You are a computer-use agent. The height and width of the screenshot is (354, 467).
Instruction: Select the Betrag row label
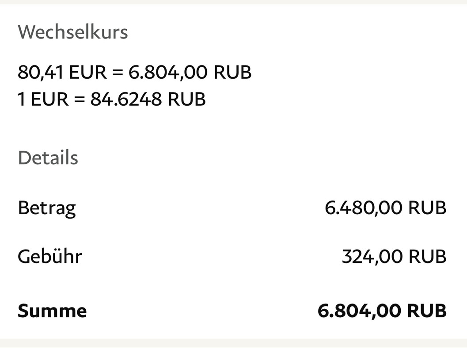coord(46,208)
